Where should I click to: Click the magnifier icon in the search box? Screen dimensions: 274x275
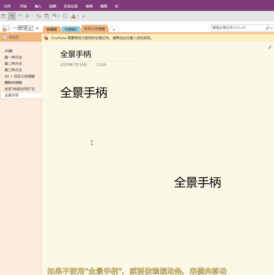pos(268,28)
